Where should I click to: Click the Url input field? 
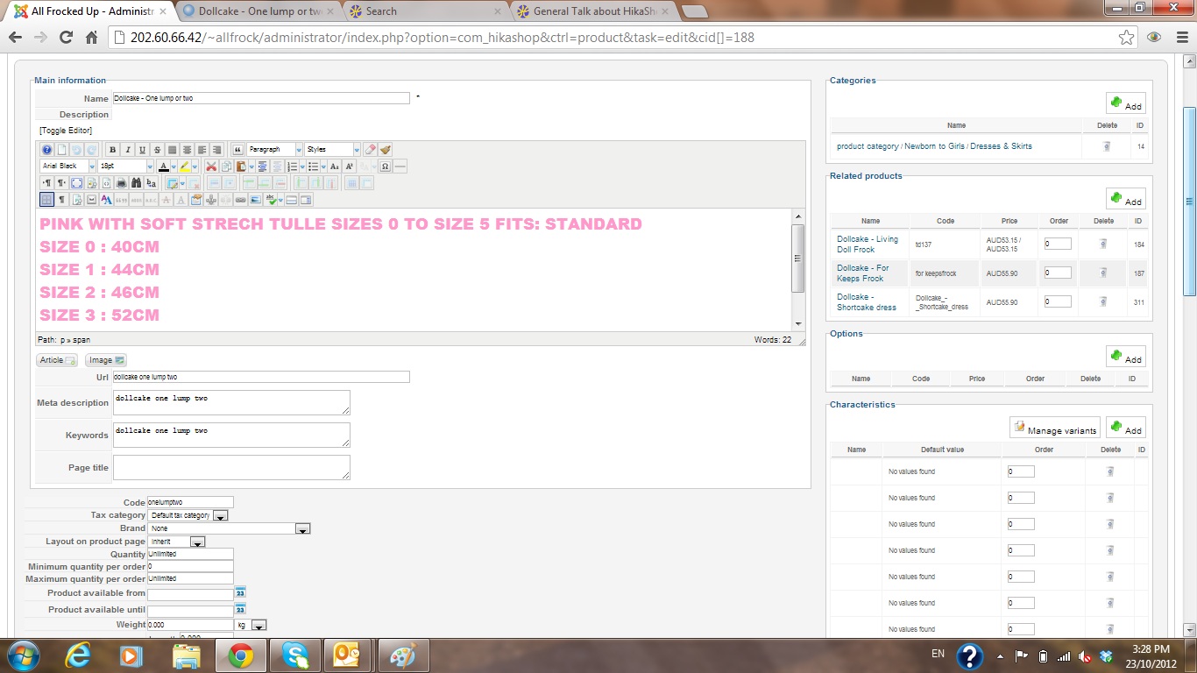[261, 377]
